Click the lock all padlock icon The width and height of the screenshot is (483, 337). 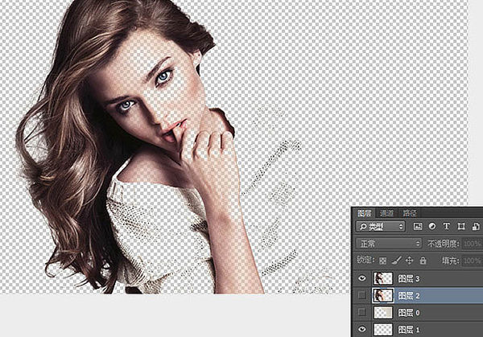tap(422, 261)
